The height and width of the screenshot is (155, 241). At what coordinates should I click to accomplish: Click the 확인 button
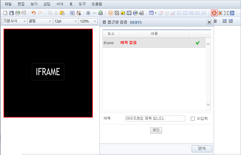[x=156, y=130]
